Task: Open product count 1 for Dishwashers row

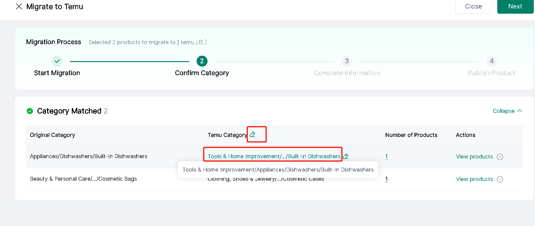Action: click(x=386, y=156)
